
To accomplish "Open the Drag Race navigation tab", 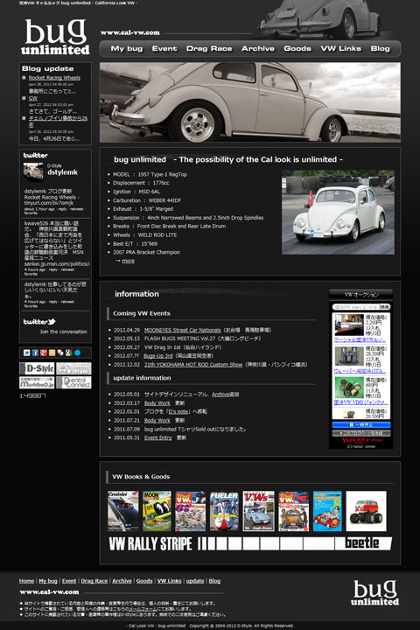I will pos(209,49).
